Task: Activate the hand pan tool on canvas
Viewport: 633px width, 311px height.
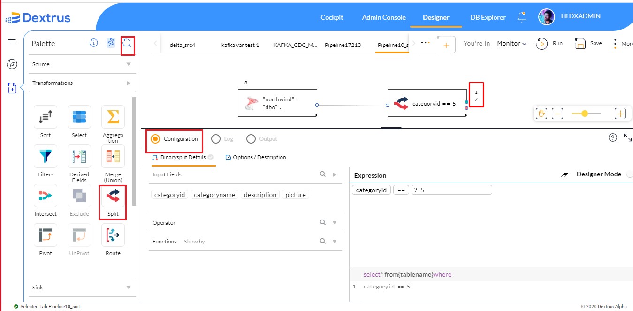Action: pos(541,114)
